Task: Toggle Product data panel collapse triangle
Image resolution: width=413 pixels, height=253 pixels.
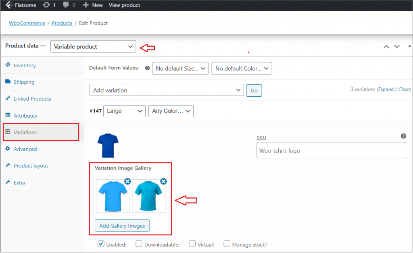Action: [x=410, y=46]
